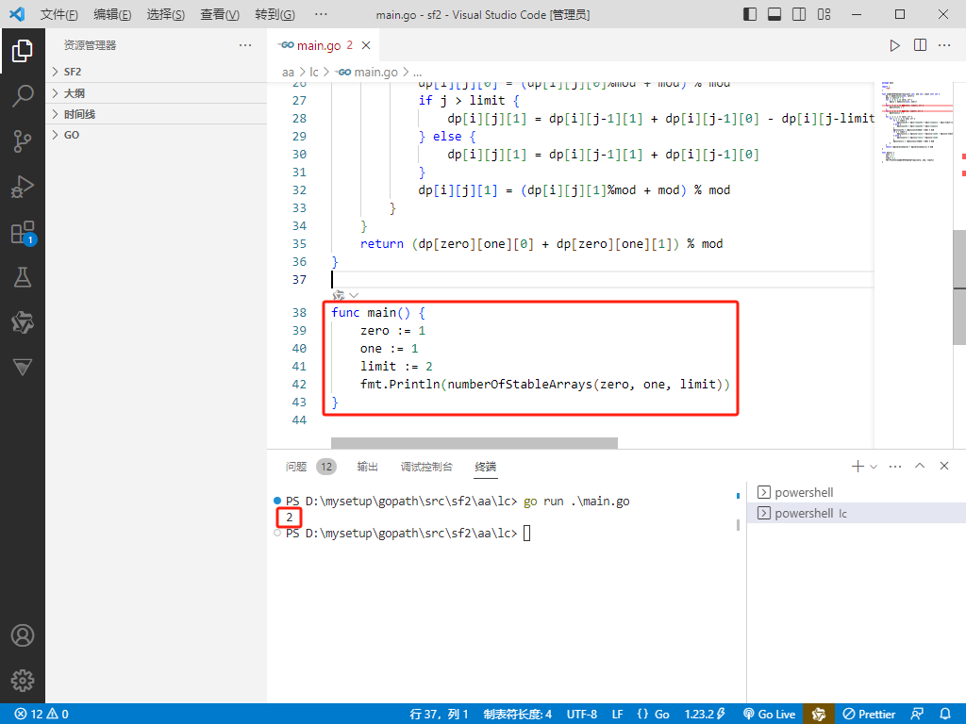Image resolution: width=966 pixels, height=724 pixels.
Task: Open the 文件(F) menu
Action: click(59, 15)
